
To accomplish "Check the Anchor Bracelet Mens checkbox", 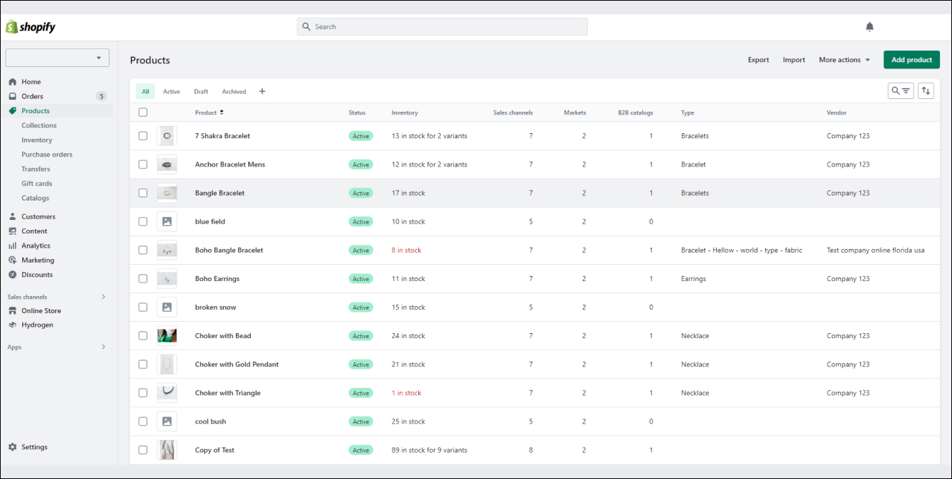I will point(143,164).
